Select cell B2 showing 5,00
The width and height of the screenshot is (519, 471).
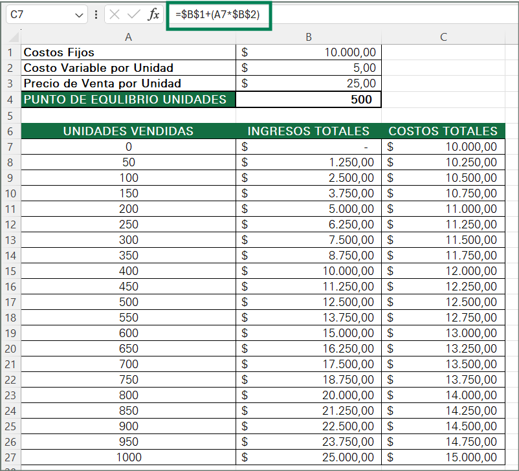click(309, 68)
